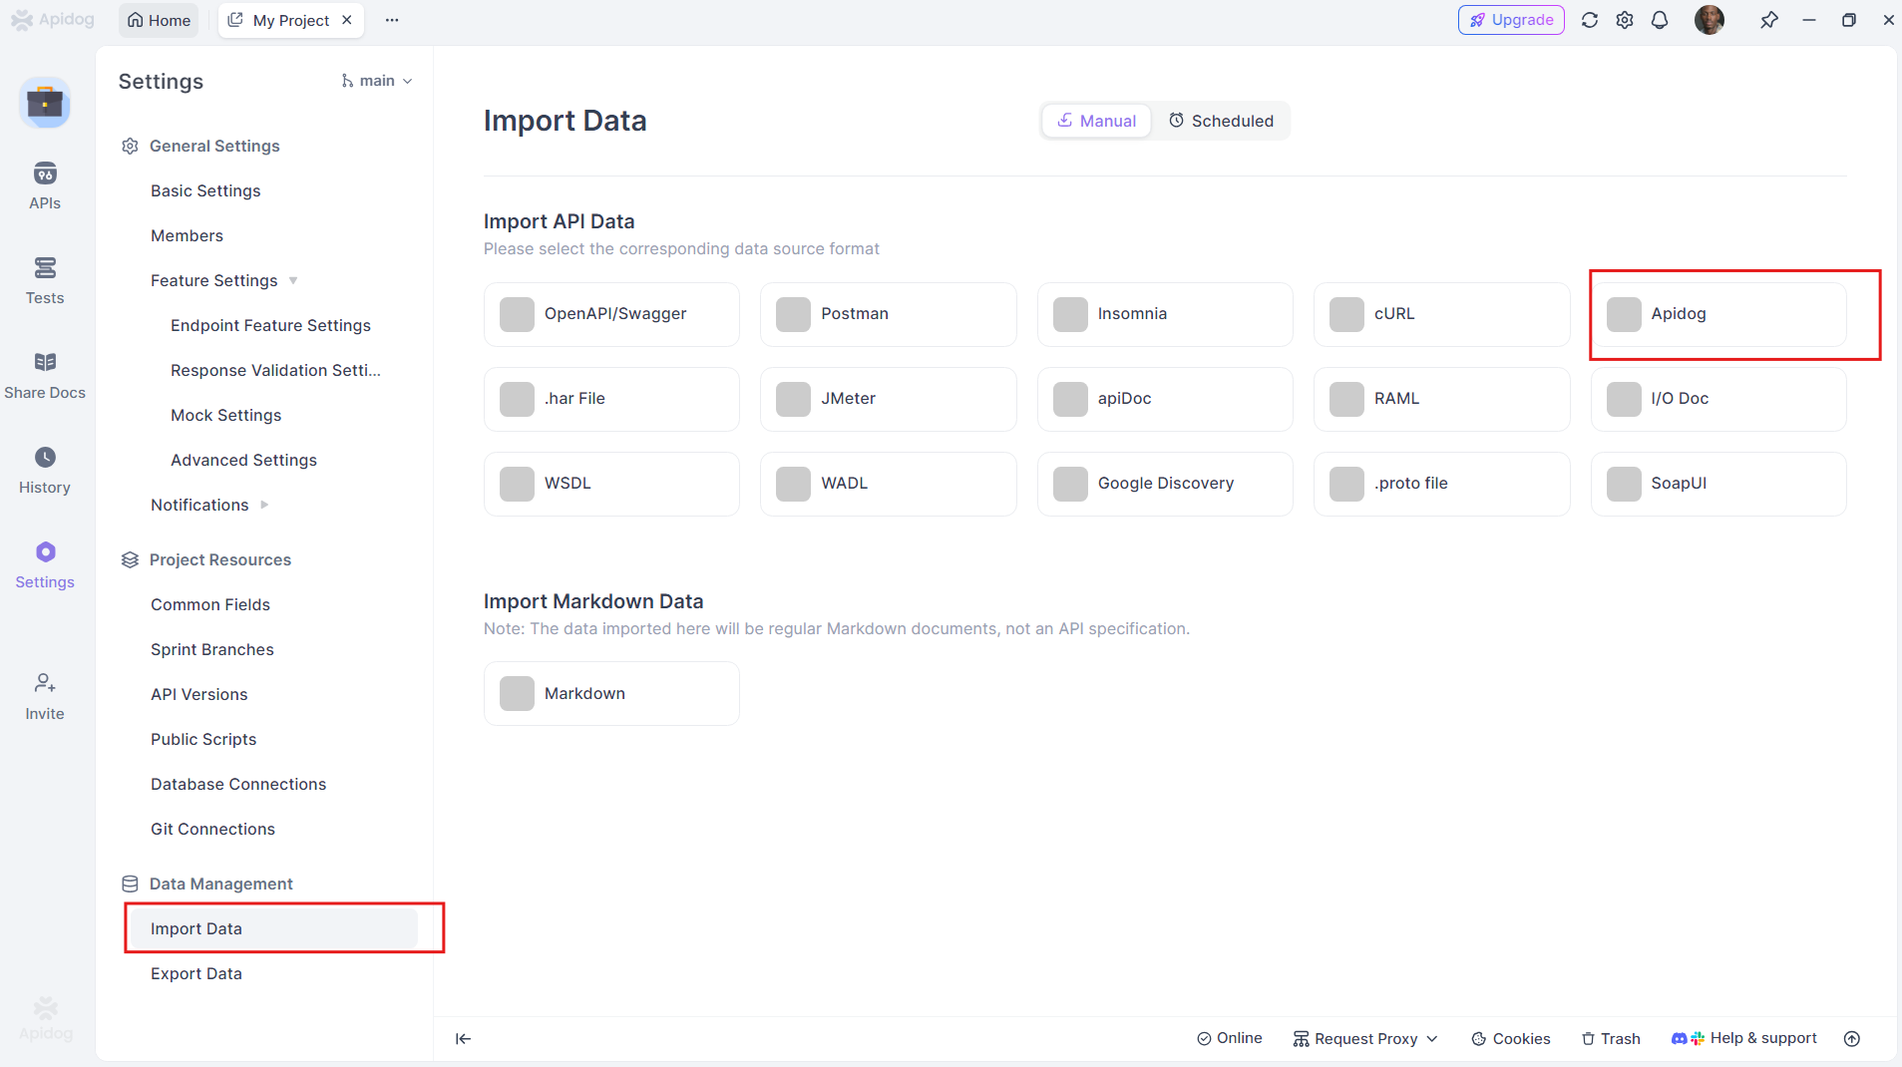Choose cURL import format
Image resolution: width=1902 pixels, height=1067 pixels.
1442,314
